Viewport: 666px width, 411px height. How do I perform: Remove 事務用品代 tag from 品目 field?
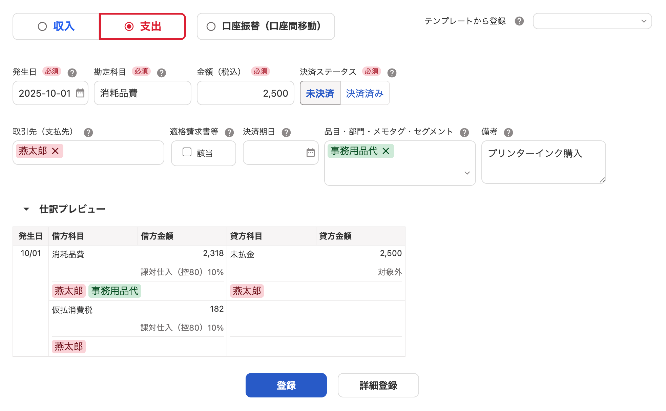tap(386, 151)
